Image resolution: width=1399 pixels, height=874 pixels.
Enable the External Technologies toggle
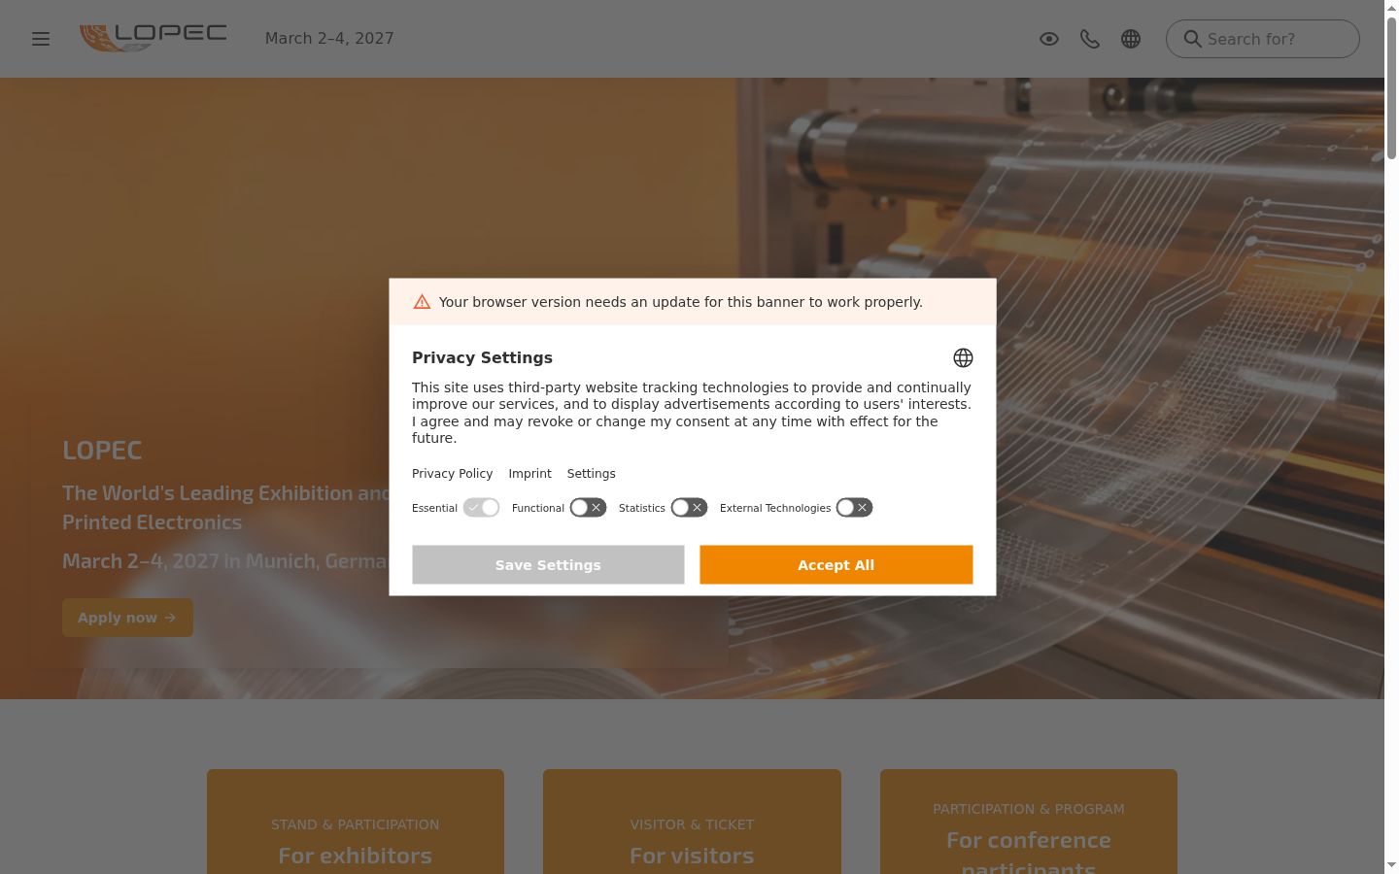854,508
